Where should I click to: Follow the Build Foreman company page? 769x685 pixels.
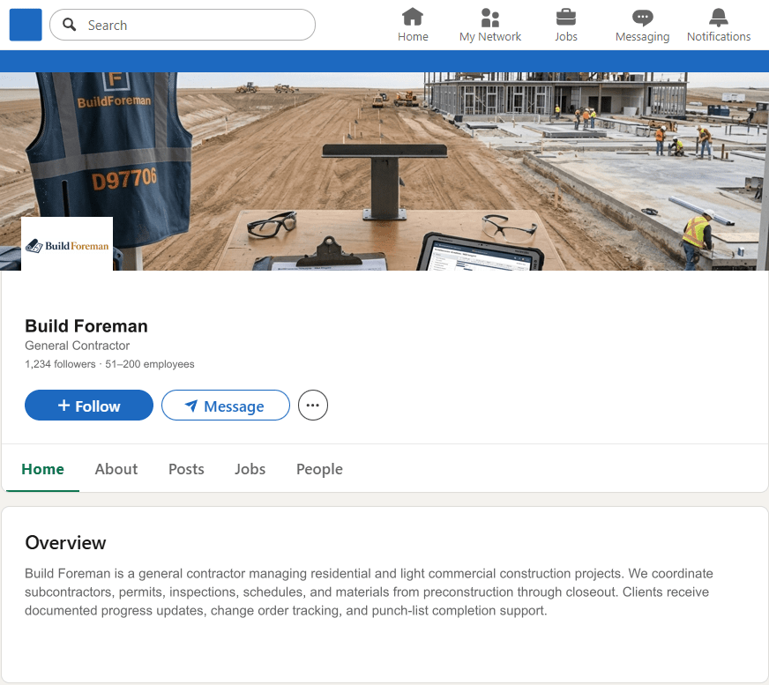tap(88, 406)
